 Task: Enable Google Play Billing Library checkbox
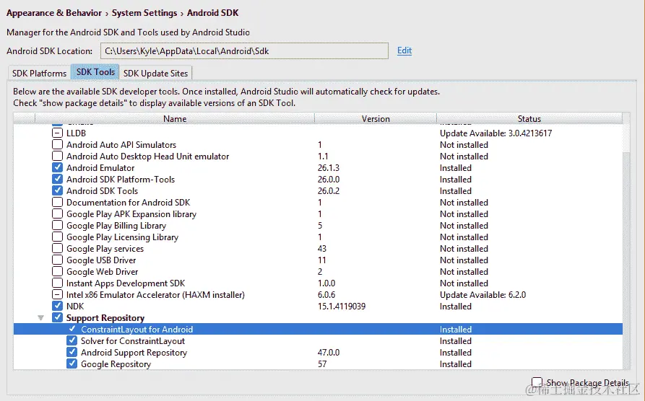pos(57,225)
